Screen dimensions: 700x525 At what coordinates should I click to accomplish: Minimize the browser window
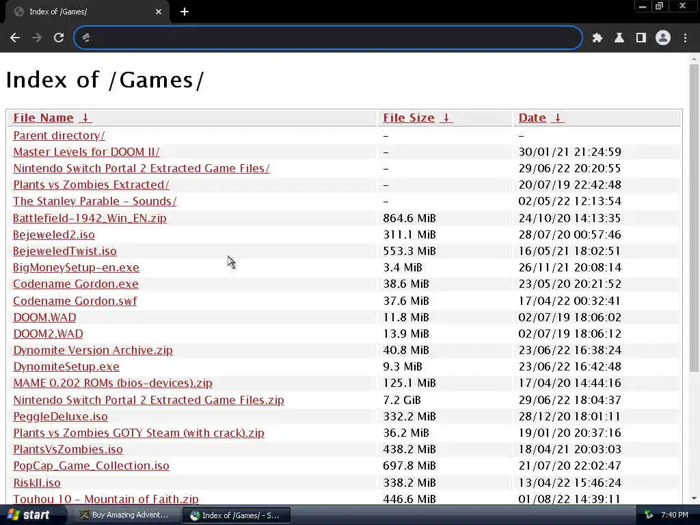643,6
